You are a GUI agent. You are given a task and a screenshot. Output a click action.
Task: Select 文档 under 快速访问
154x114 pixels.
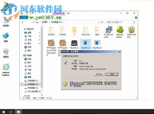(29, 40)
